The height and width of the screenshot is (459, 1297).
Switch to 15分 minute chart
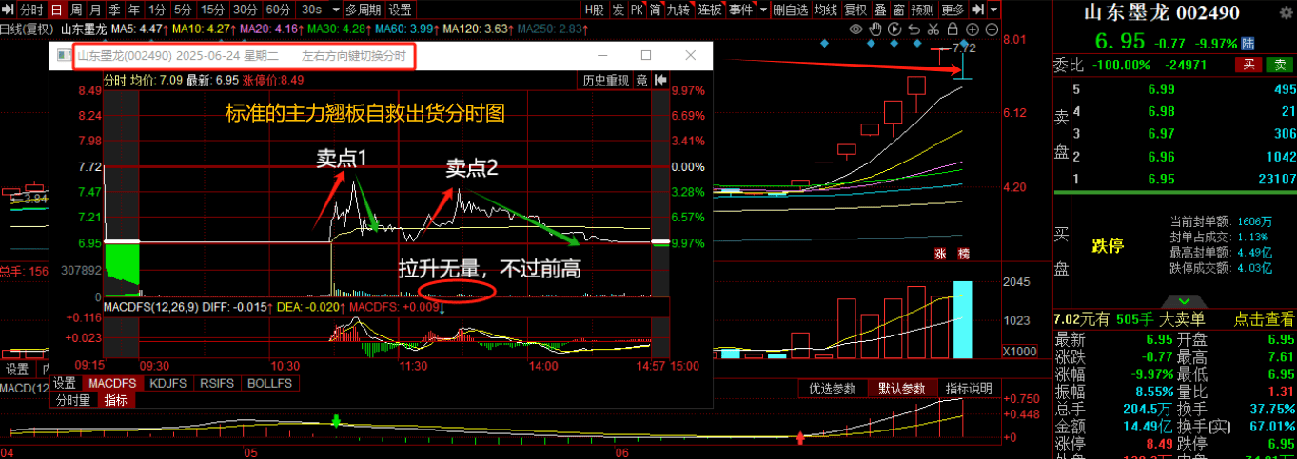coord(214,10)
